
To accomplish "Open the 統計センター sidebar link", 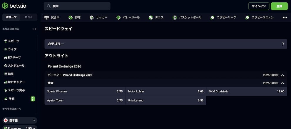I will click(x=16, y=82).
